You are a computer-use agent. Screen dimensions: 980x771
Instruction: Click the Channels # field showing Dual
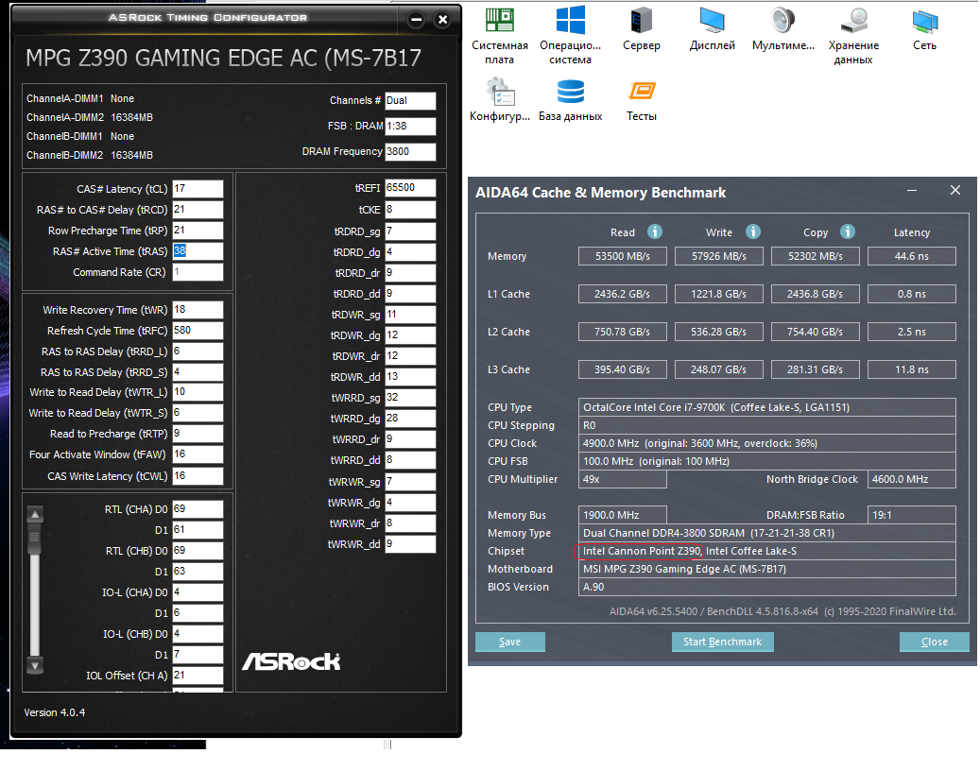click(410, 100)
